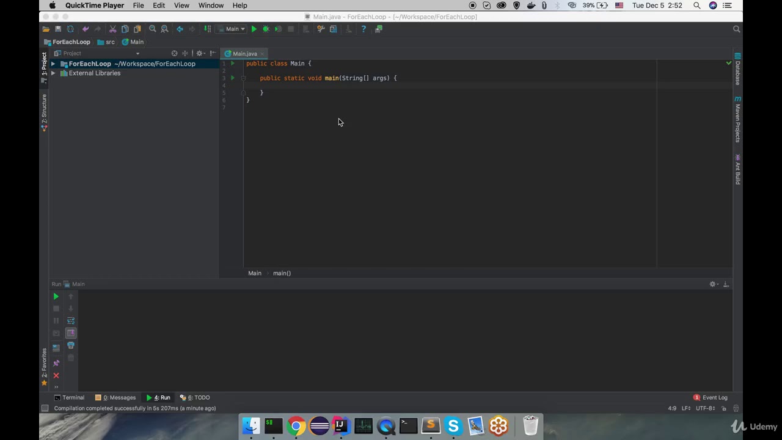Save all files using toolbar icon
The height and width of the screenshot is (440, 782).
[58, 29]
